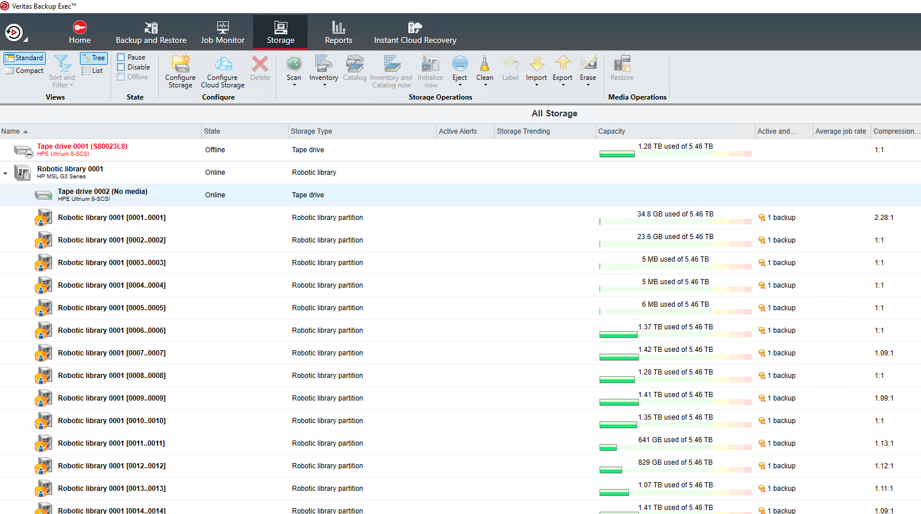This screenshot has width=921, height=514.
Task: Open the Export dropdown arrow
Action: 562,86
